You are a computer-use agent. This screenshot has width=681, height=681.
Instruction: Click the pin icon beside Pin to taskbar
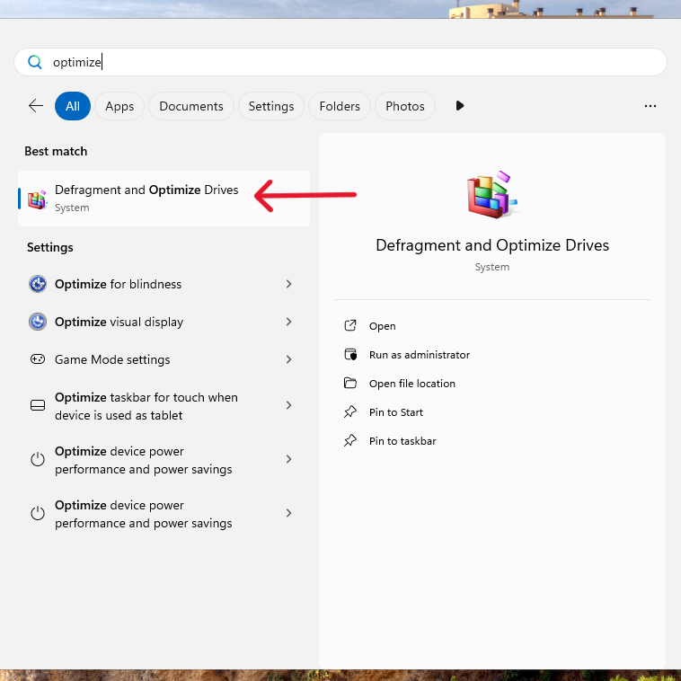click(x=350, y=441)
